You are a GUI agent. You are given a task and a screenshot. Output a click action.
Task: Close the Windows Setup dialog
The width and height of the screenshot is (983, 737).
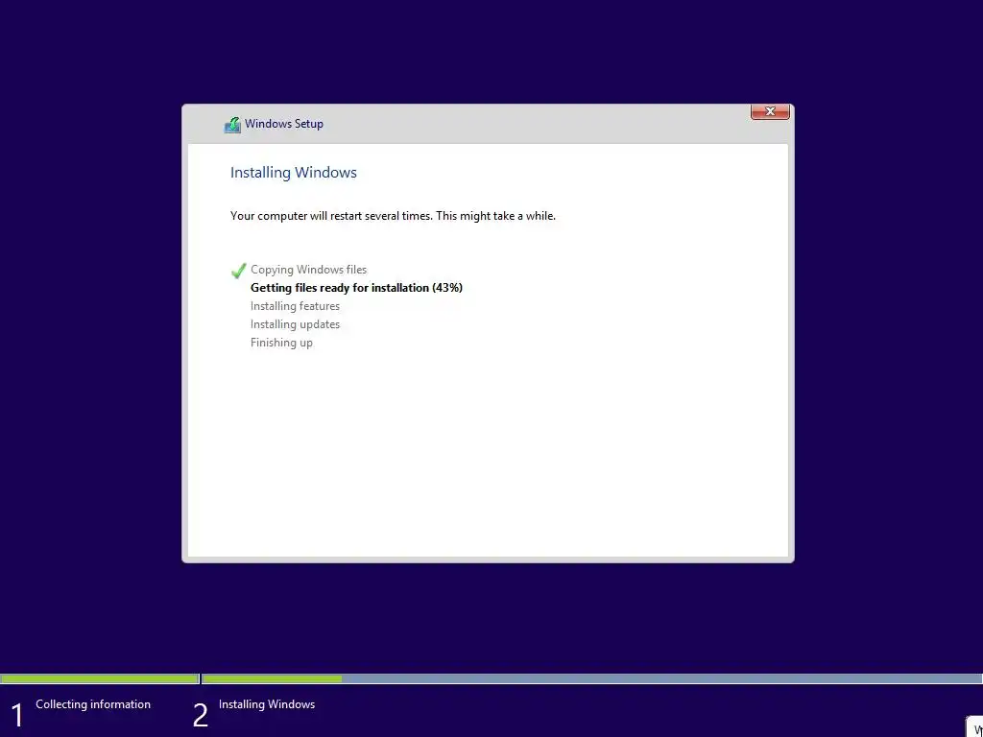770,111
